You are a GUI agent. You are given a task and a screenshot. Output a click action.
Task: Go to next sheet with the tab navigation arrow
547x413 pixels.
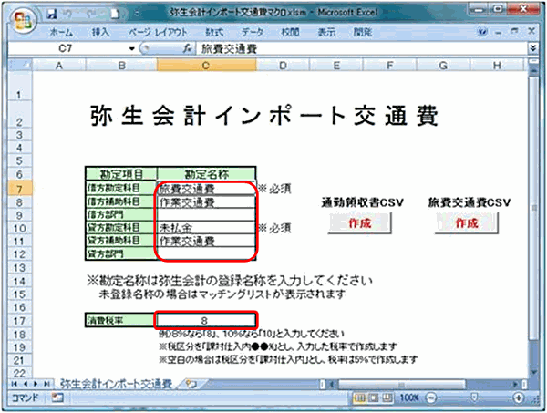(x=36, y=384)
